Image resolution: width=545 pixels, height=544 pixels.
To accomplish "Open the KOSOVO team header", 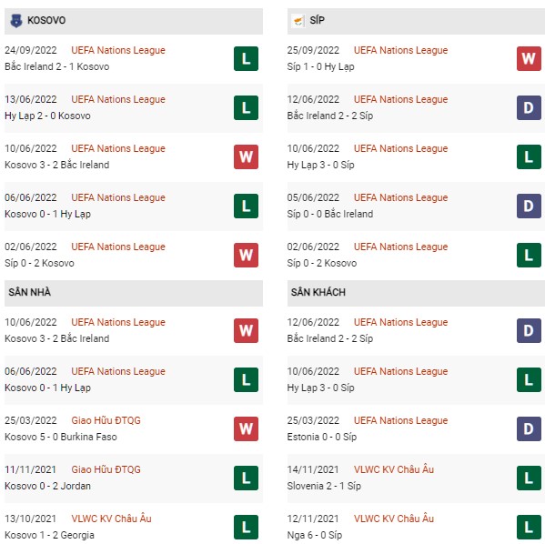I will tap(134, 21).
